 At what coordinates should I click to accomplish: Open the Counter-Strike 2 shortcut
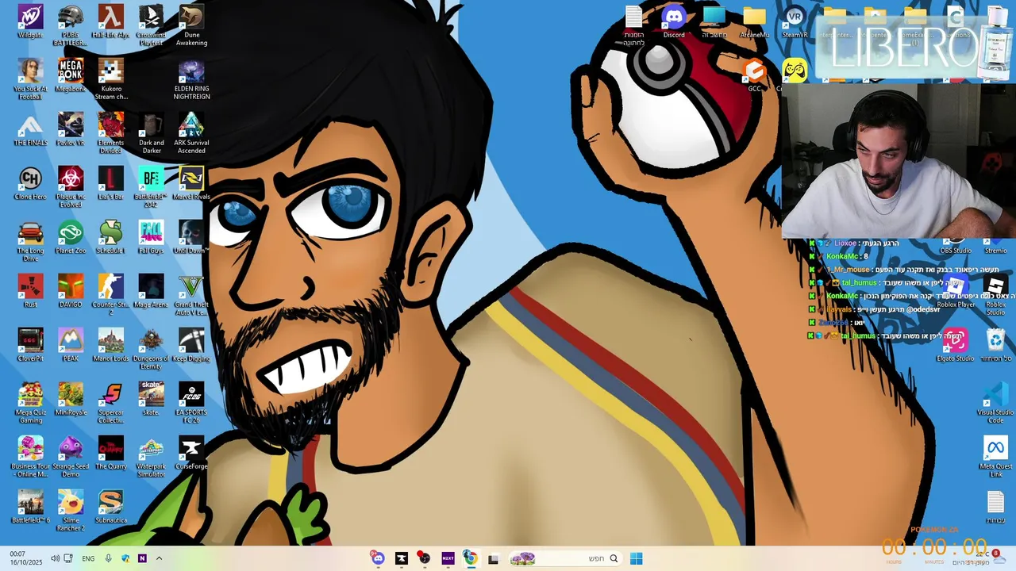tap(110, 294)
